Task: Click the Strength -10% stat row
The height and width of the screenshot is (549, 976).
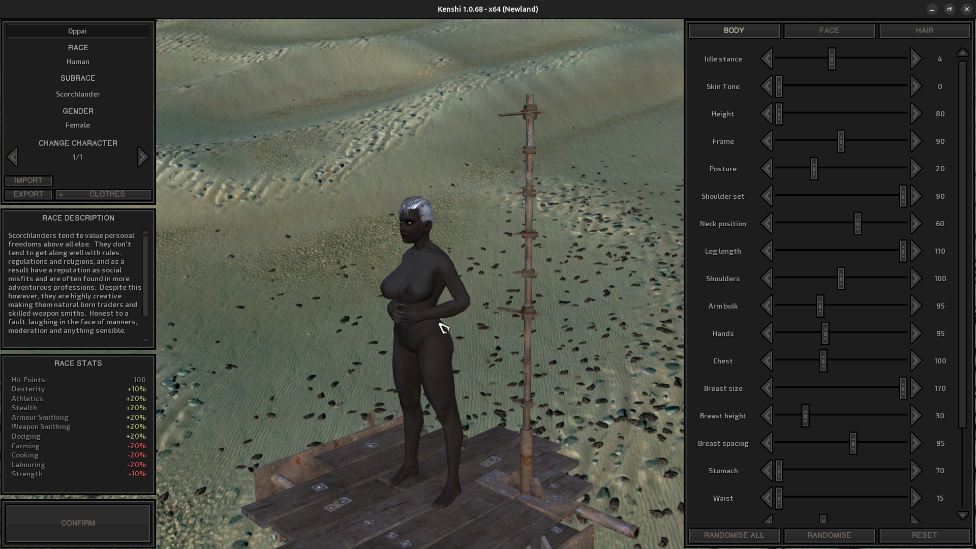Action: [78, 474]
